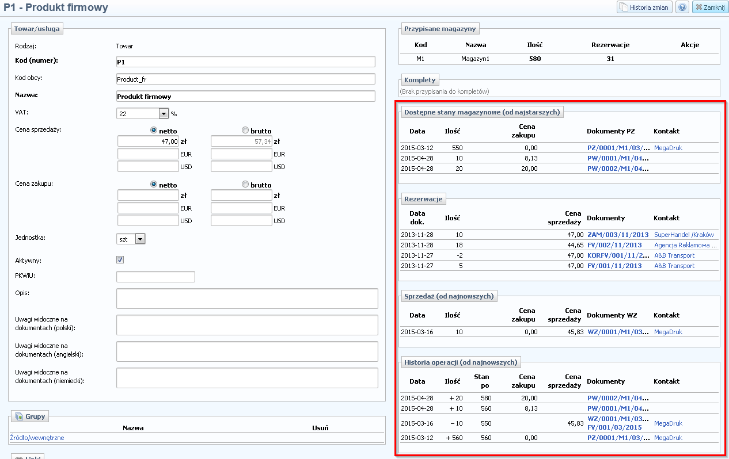
Task: Open the Źródło/wewnętrzne group link
Action: point(37,438)
